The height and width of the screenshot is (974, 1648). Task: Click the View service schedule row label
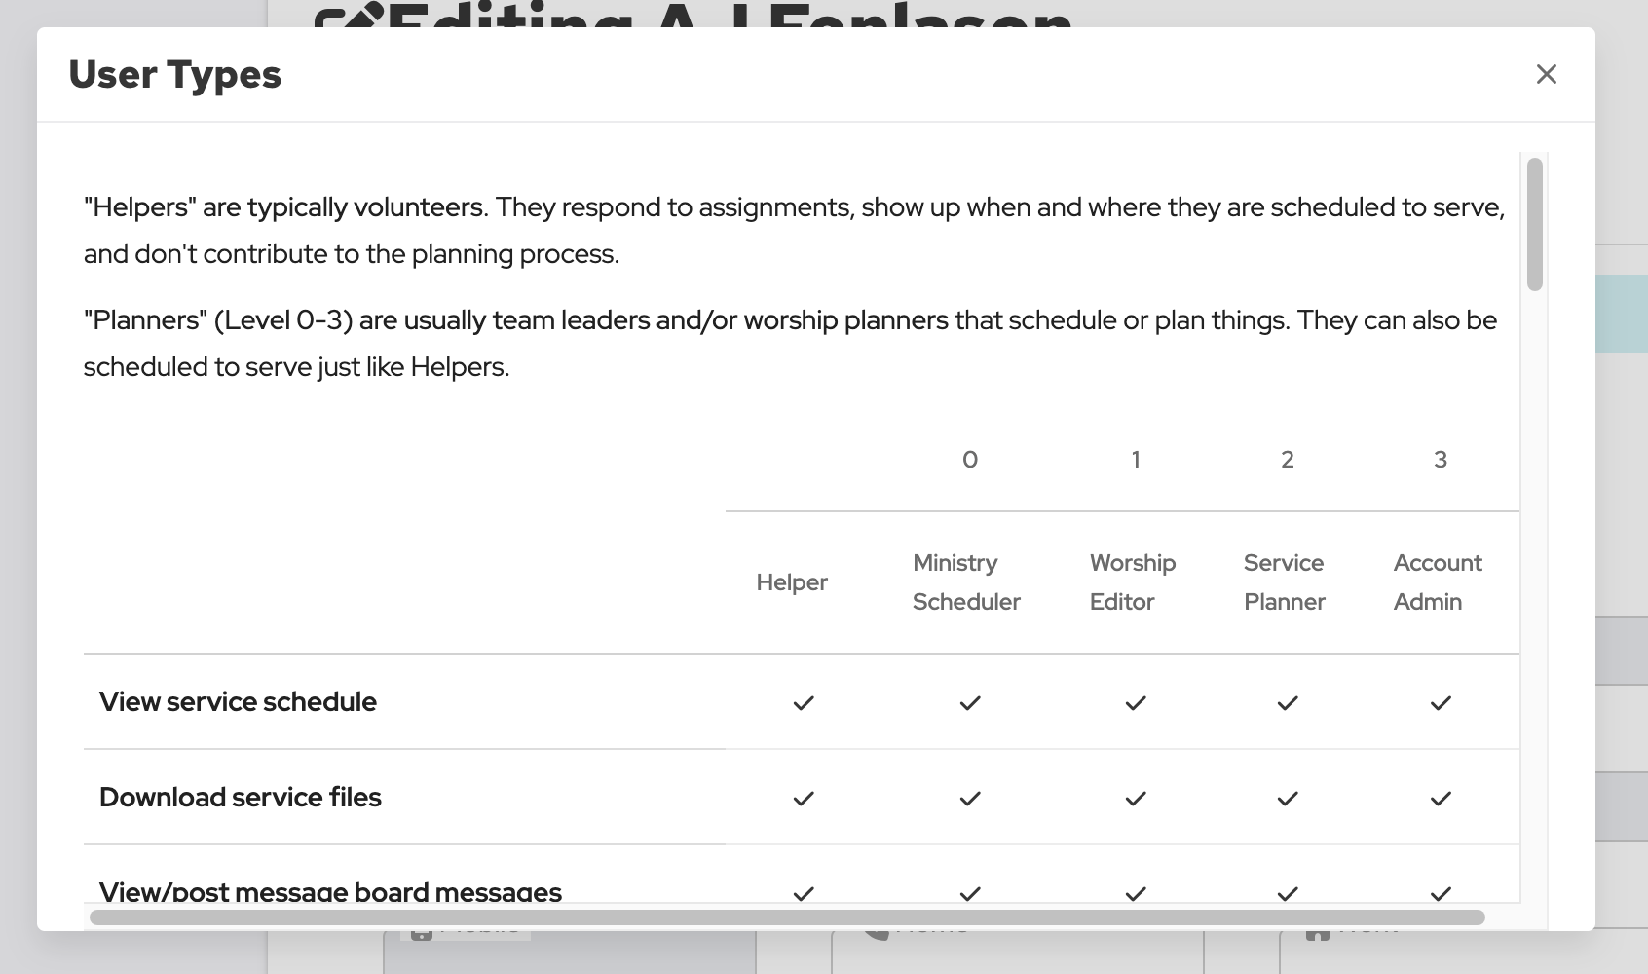[x=238, y=702]
